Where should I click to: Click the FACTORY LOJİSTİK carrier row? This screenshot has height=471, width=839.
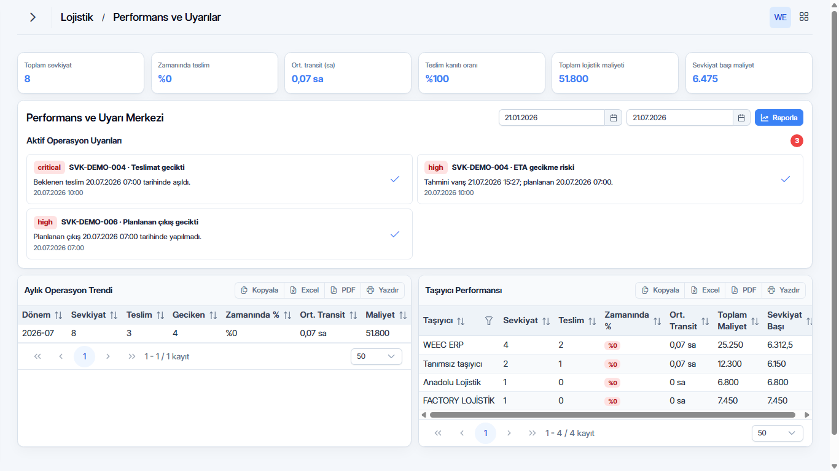(615, 400)
